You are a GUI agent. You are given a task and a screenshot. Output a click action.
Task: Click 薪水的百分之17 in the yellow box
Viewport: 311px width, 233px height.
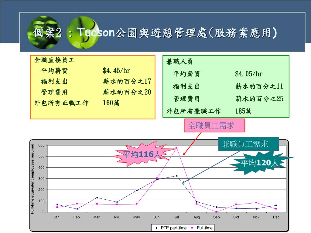point(127,81)
